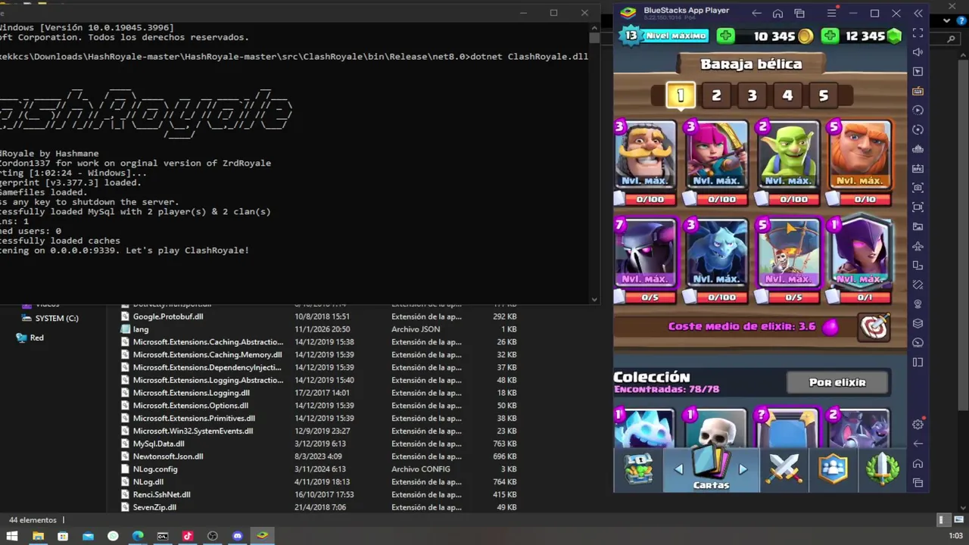Switch to battle deck 4
Screen dimensions: 969x545
click(787, 95)
